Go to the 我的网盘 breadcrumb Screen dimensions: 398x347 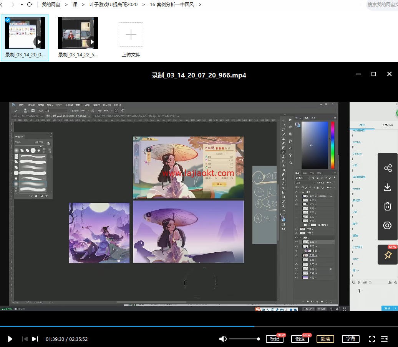click(x=51, y=5)
